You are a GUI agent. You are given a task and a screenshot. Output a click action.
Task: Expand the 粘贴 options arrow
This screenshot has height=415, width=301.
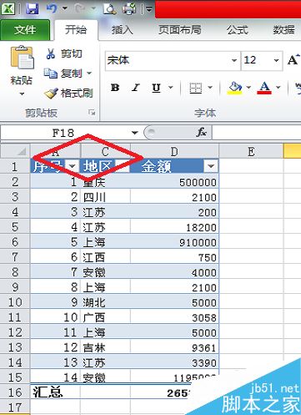(22, 94)
